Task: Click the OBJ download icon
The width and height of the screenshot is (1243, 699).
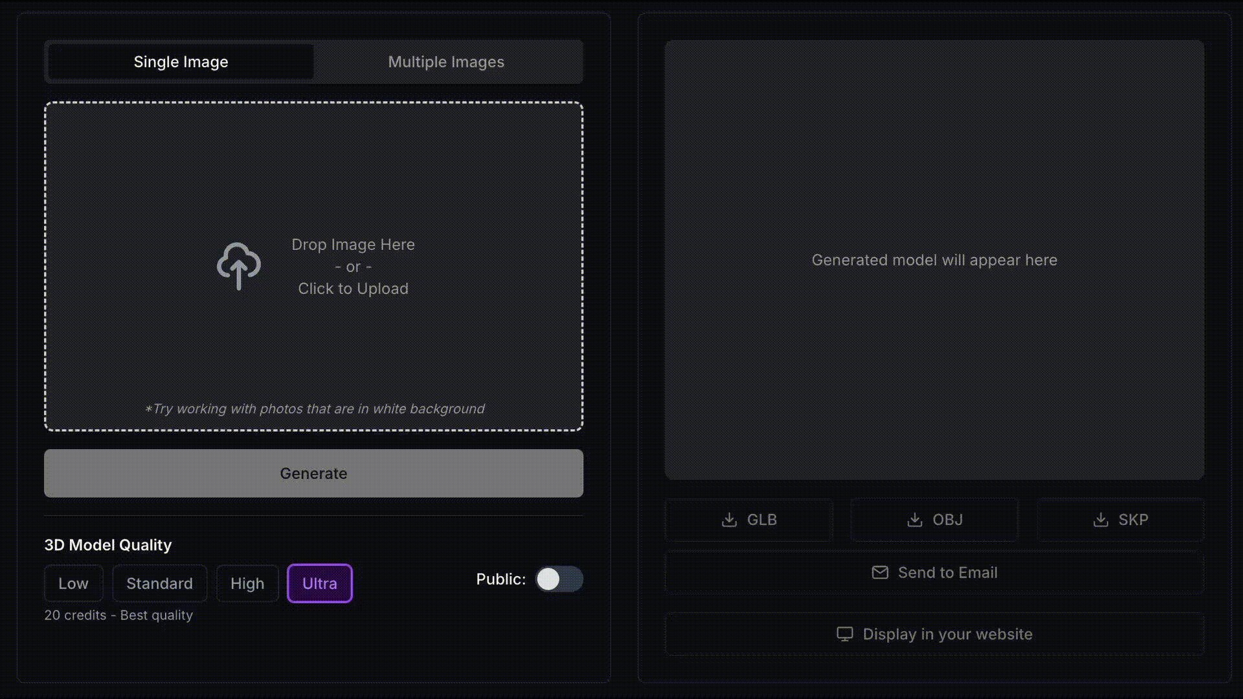Action: pyautogui.click(x=914, y=520)
